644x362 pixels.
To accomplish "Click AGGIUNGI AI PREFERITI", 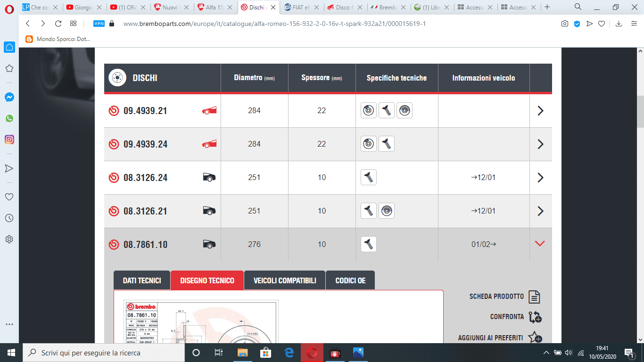I will pos(500,337).
